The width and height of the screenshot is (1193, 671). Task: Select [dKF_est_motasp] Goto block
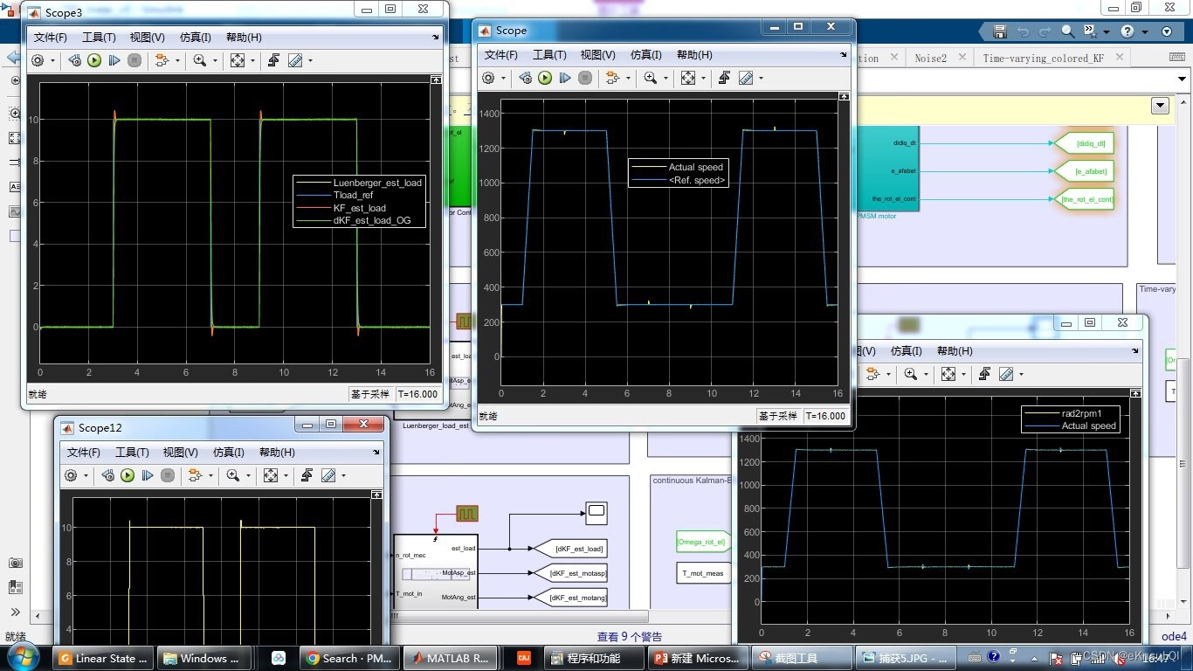pos(569,573)
